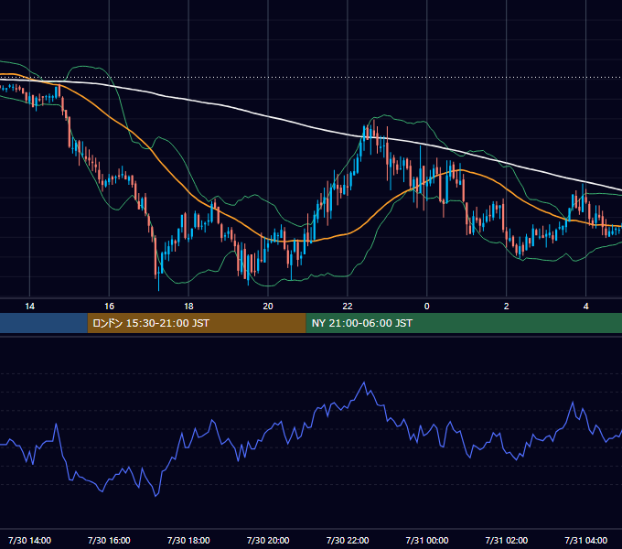Image resolution: width=622 pixels, height=549 pixels.
Task: Click the '14' hour axis label
Action: (30, 307)
